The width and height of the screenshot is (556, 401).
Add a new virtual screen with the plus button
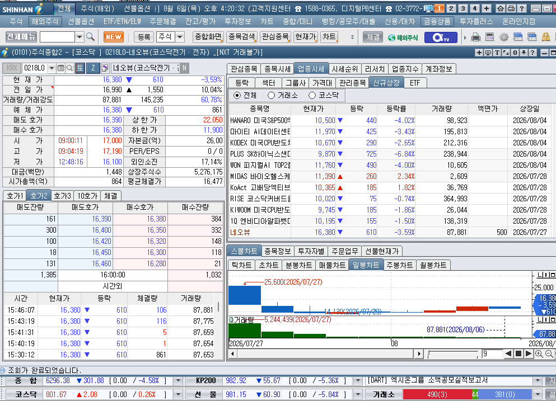tap(486, 8)
